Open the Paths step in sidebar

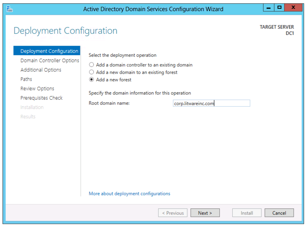point(26,79)
